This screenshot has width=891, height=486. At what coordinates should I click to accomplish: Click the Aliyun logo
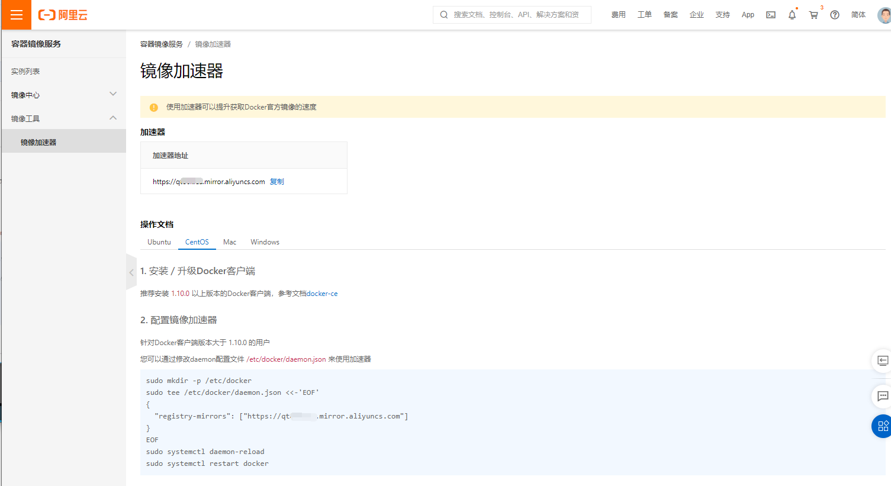tap(63, 15)
